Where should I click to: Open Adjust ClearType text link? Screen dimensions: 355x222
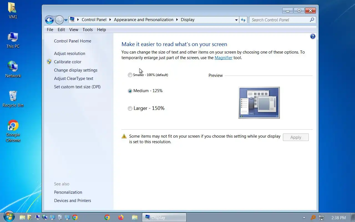click(x=74, y=78)
